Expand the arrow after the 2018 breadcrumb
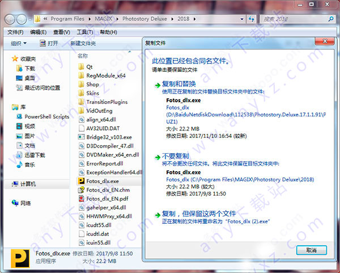Viewport: 340px width, 273px height. pyautogui.click(x=194, y=19)
